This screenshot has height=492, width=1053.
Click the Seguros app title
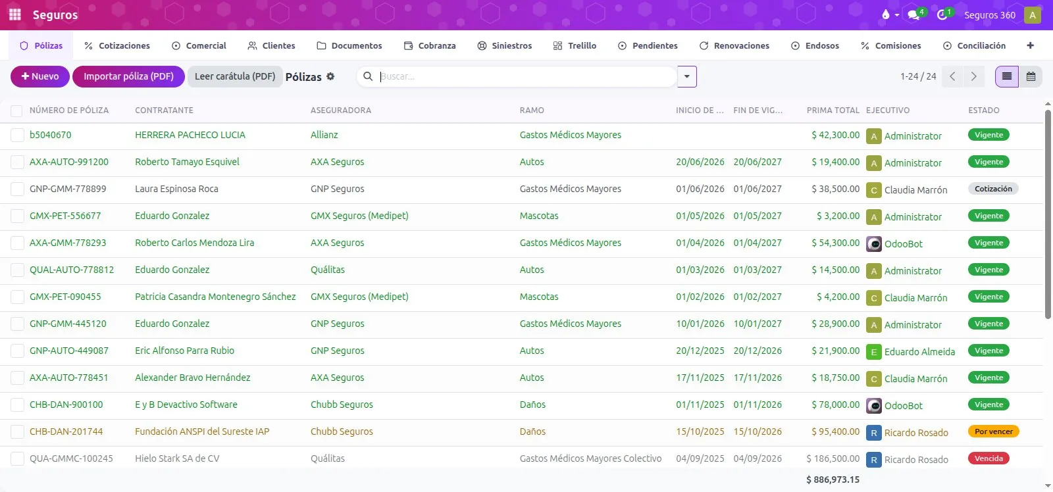pos(55,14)
